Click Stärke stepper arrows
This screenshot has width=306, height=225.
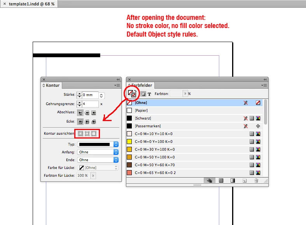[x=79, y=95]
